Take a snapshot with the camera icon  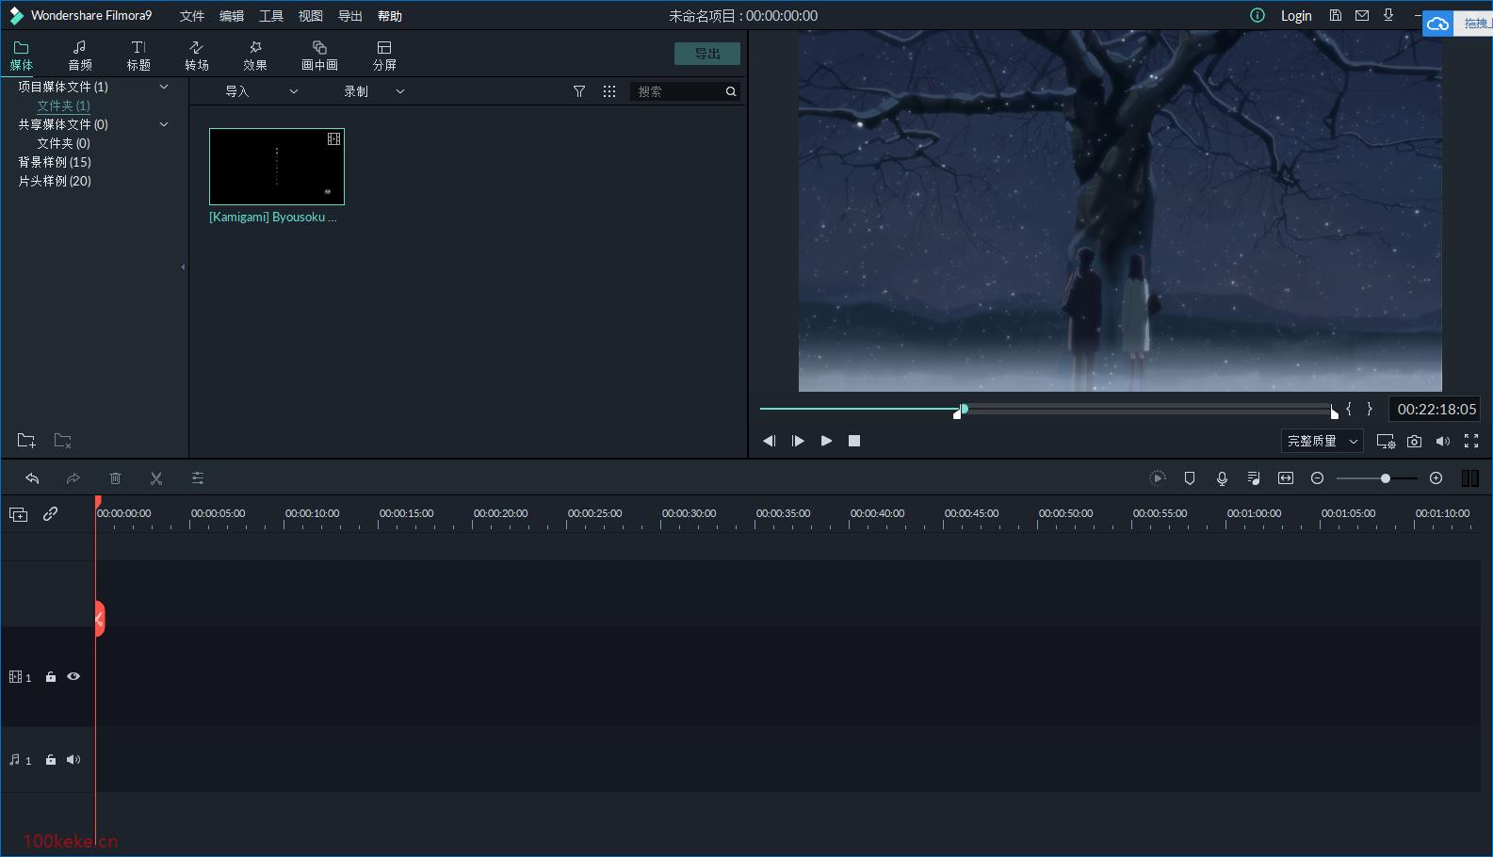[1414, 441]
